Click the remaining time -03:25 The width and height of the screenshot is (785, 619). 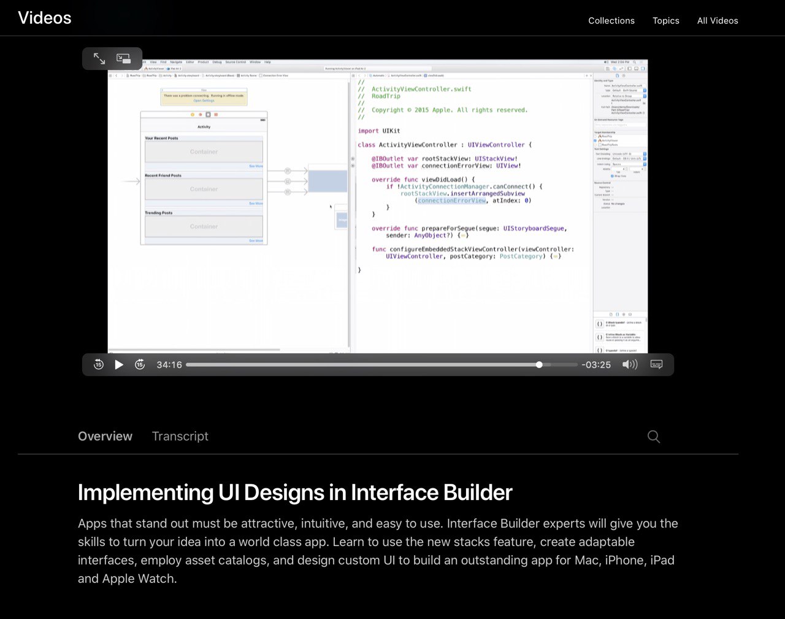596,364
